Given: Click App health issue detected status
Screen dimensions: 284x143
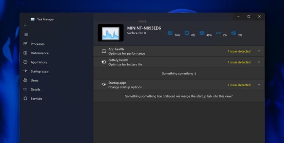Looking at the screenshot, I should click(239, 51).
